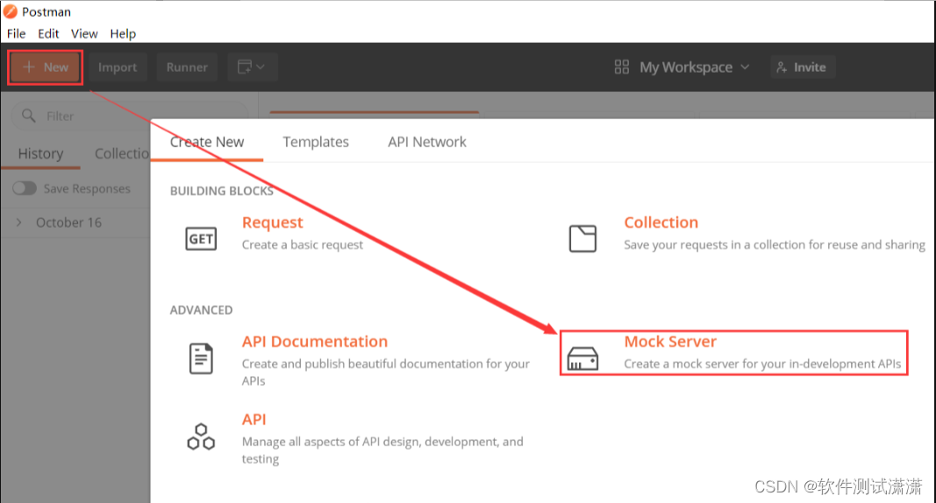Expand the My Workspace dropdown
Screen dimensions: 936x503
coord(694,67)
